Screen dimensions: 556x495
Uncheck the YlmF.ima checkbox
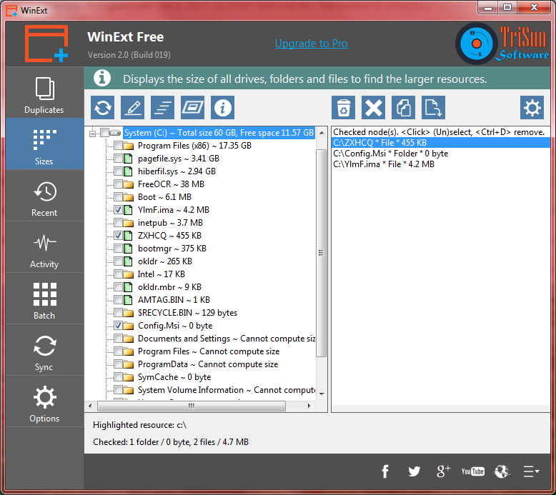(x=118, y=210)
